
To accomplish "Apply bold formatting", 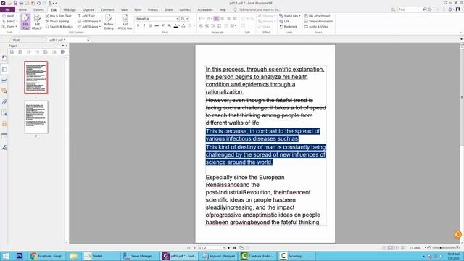I will (x=138, y=26).
